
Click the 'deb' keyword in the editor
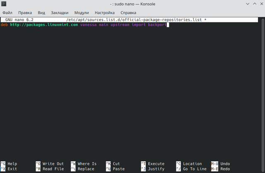pos(4,25)
